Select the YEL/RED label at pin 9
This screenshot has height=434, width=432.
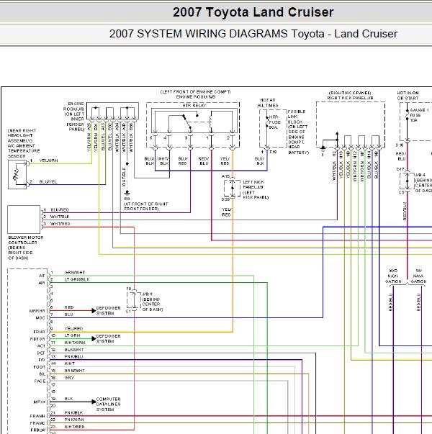tap(73, 328)
